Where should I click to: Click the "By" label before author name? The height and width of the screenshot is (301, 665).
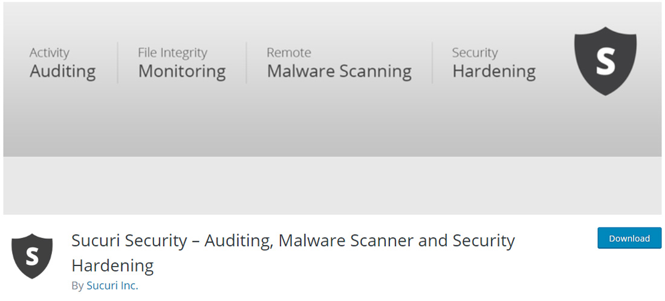pyautogui.click(x=77, y=286)
